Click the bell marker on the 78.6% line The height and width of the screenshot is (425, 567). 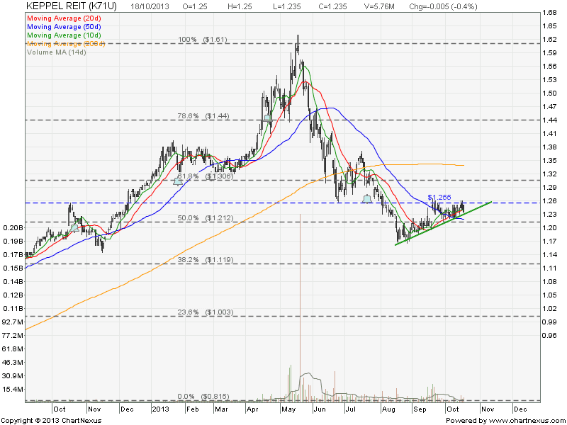pyautogui.click(x=267, y=118)
